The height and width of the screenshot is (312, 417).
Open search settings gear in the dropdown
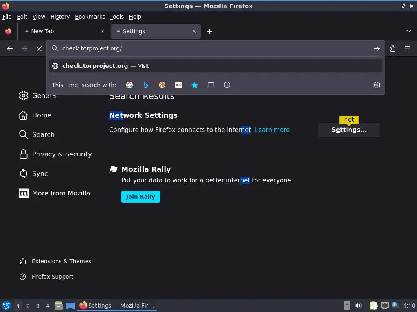(x=376, y=85)
